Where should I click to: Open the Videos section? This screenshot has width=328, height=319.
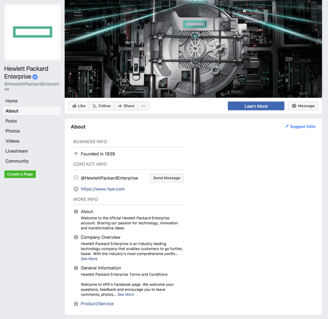pyautogui.click(x=12, y=141)
